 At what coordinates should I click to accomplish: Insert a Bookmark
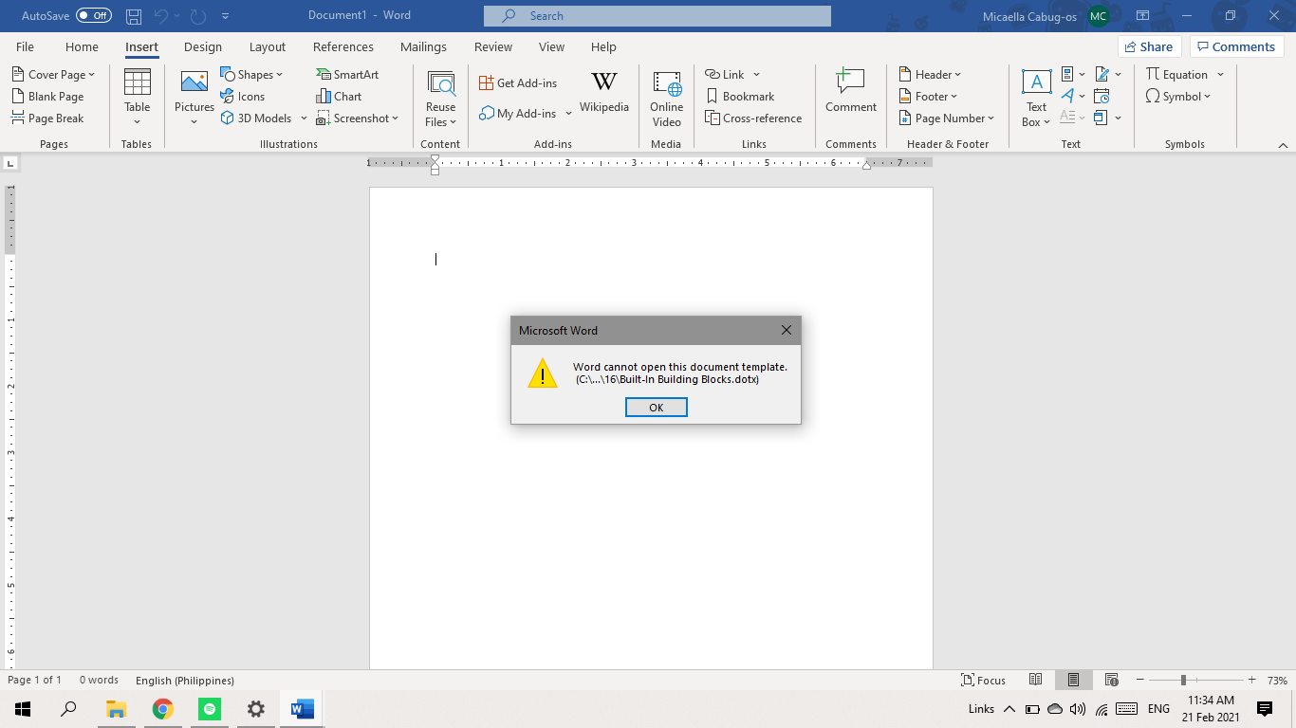point(740,96)
